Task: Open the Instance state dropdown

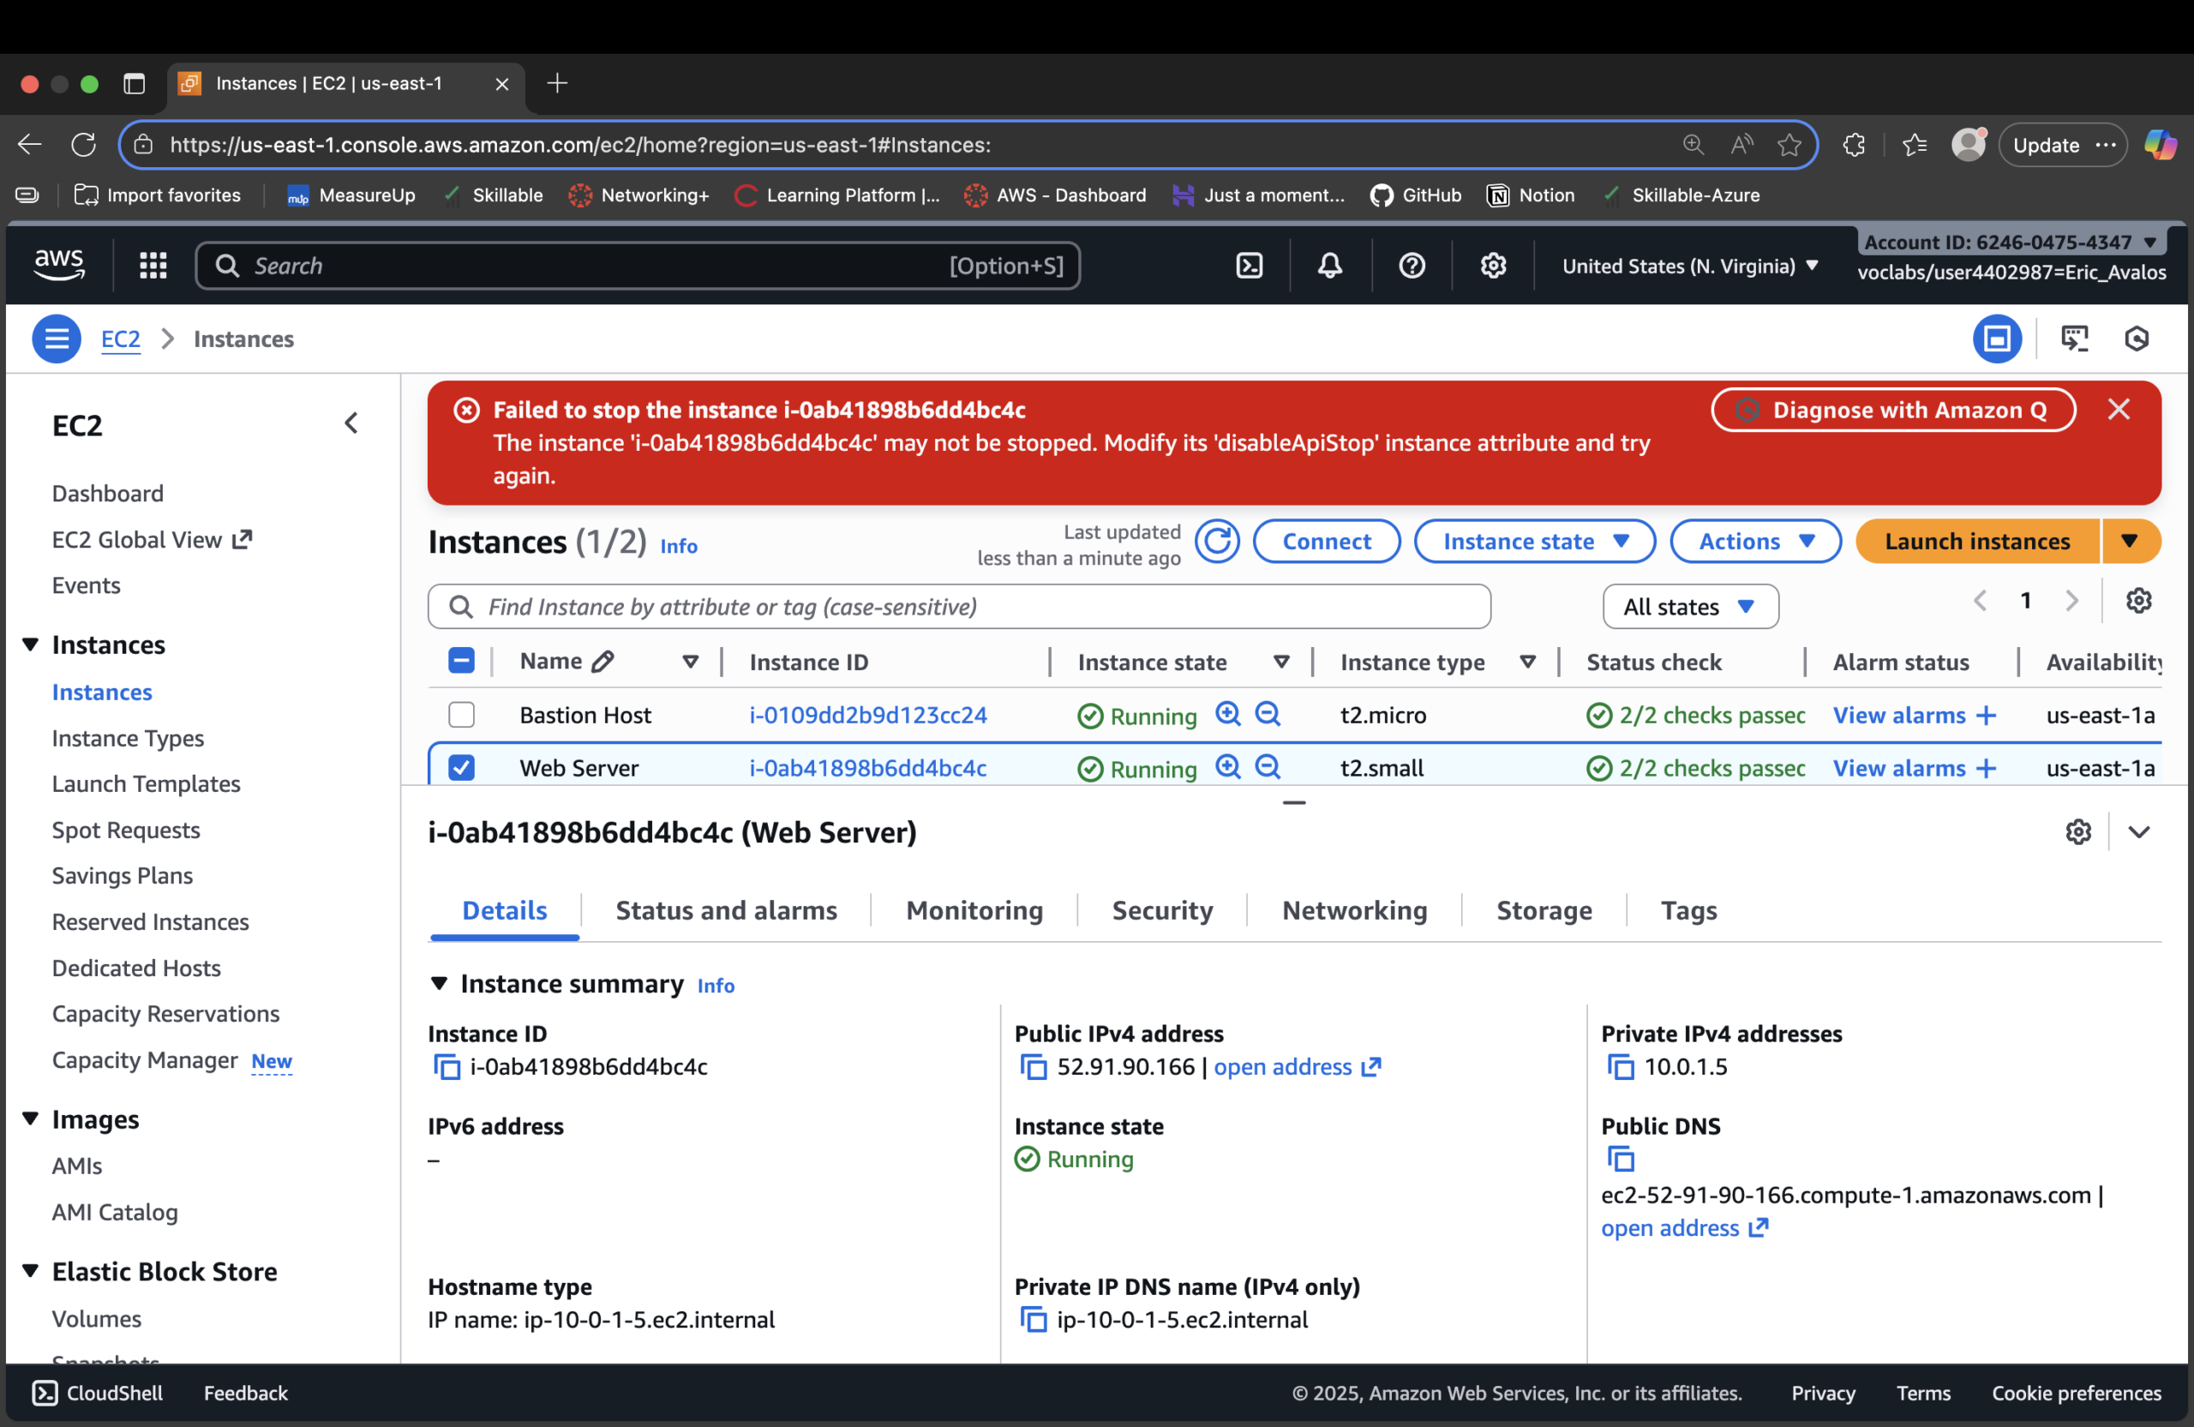Action: click(x=1533, y=541)
